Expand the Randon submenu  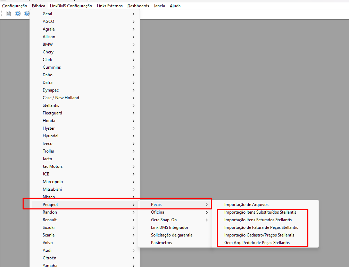tap(85, 212)
